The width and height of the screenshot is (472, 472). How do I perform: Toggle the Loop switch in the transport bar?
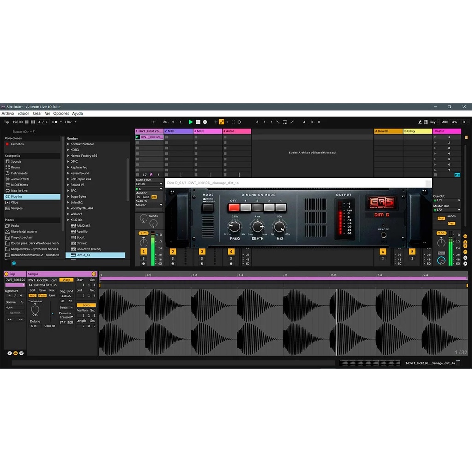tap(285, 122)
